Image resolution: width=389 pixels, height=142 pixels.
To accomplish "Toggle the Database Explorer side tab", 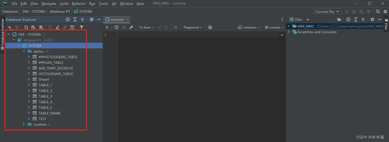I will 3,34.
